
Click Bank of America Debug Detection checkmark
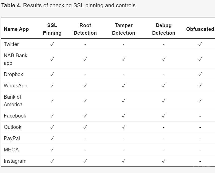(x=164, y=101)
